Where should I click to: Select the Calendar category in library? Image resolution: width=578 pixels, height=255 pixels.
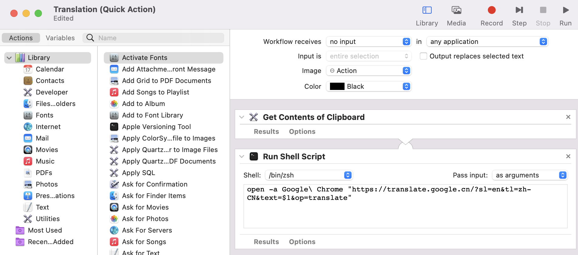pos(50,69)
